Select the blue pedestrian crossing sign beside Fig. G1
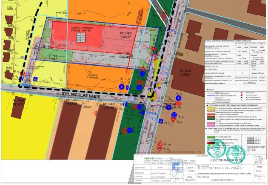The width and height of the screenshot is (268, 185). coord(161,121)
